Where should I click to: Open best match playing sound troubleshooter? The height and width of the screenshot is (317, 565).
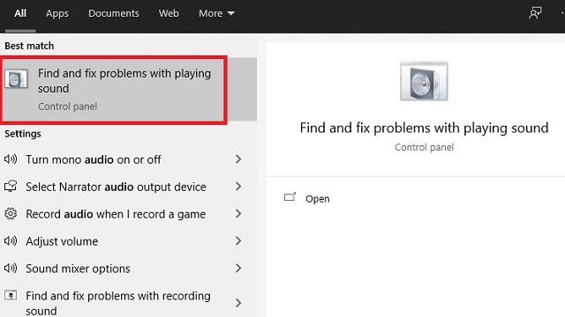(128, 90)
